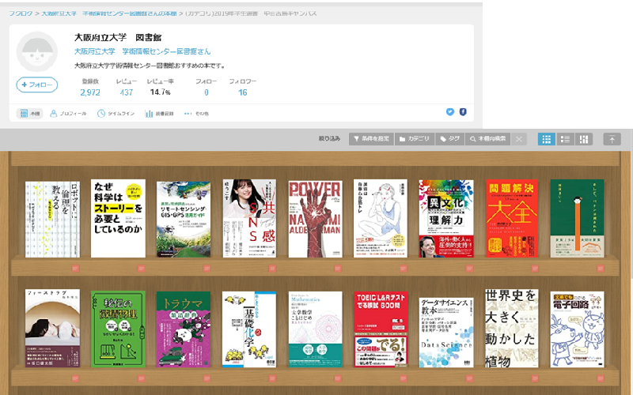The image size is (633, 395).
Task: Open the ファーストラヴ book cover
Action: (x=52, y=328)
